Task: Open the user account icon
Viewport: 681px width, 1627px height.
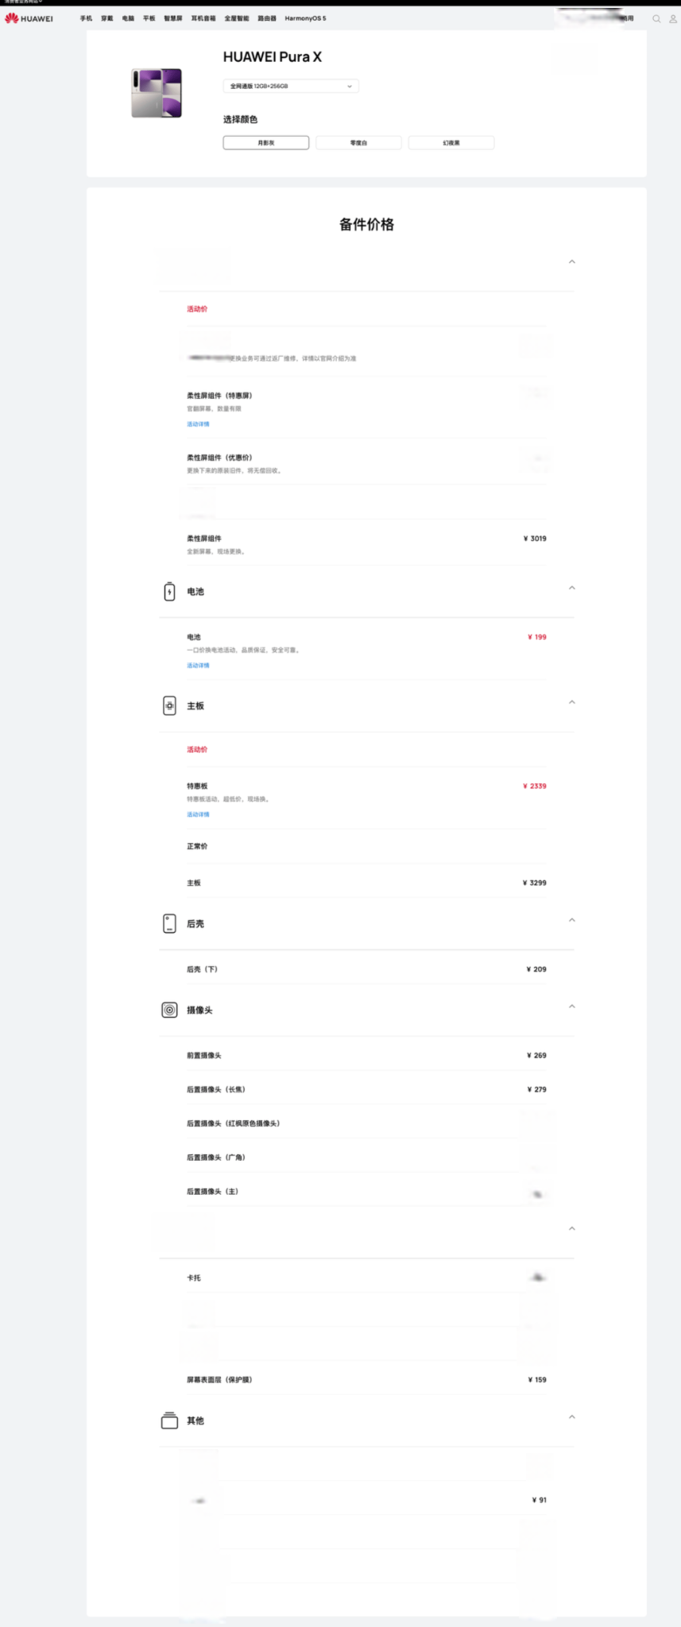Action: click(673, 18)
